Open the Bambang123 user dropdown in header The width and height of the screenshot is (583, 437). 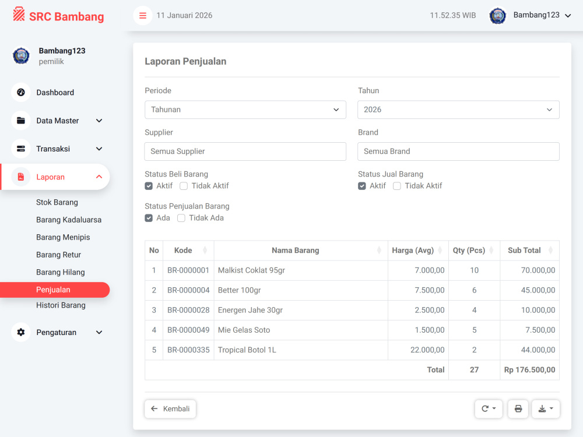pos(542,15)
